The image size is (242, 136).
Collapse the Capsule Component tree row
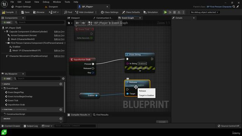point(5,32)
